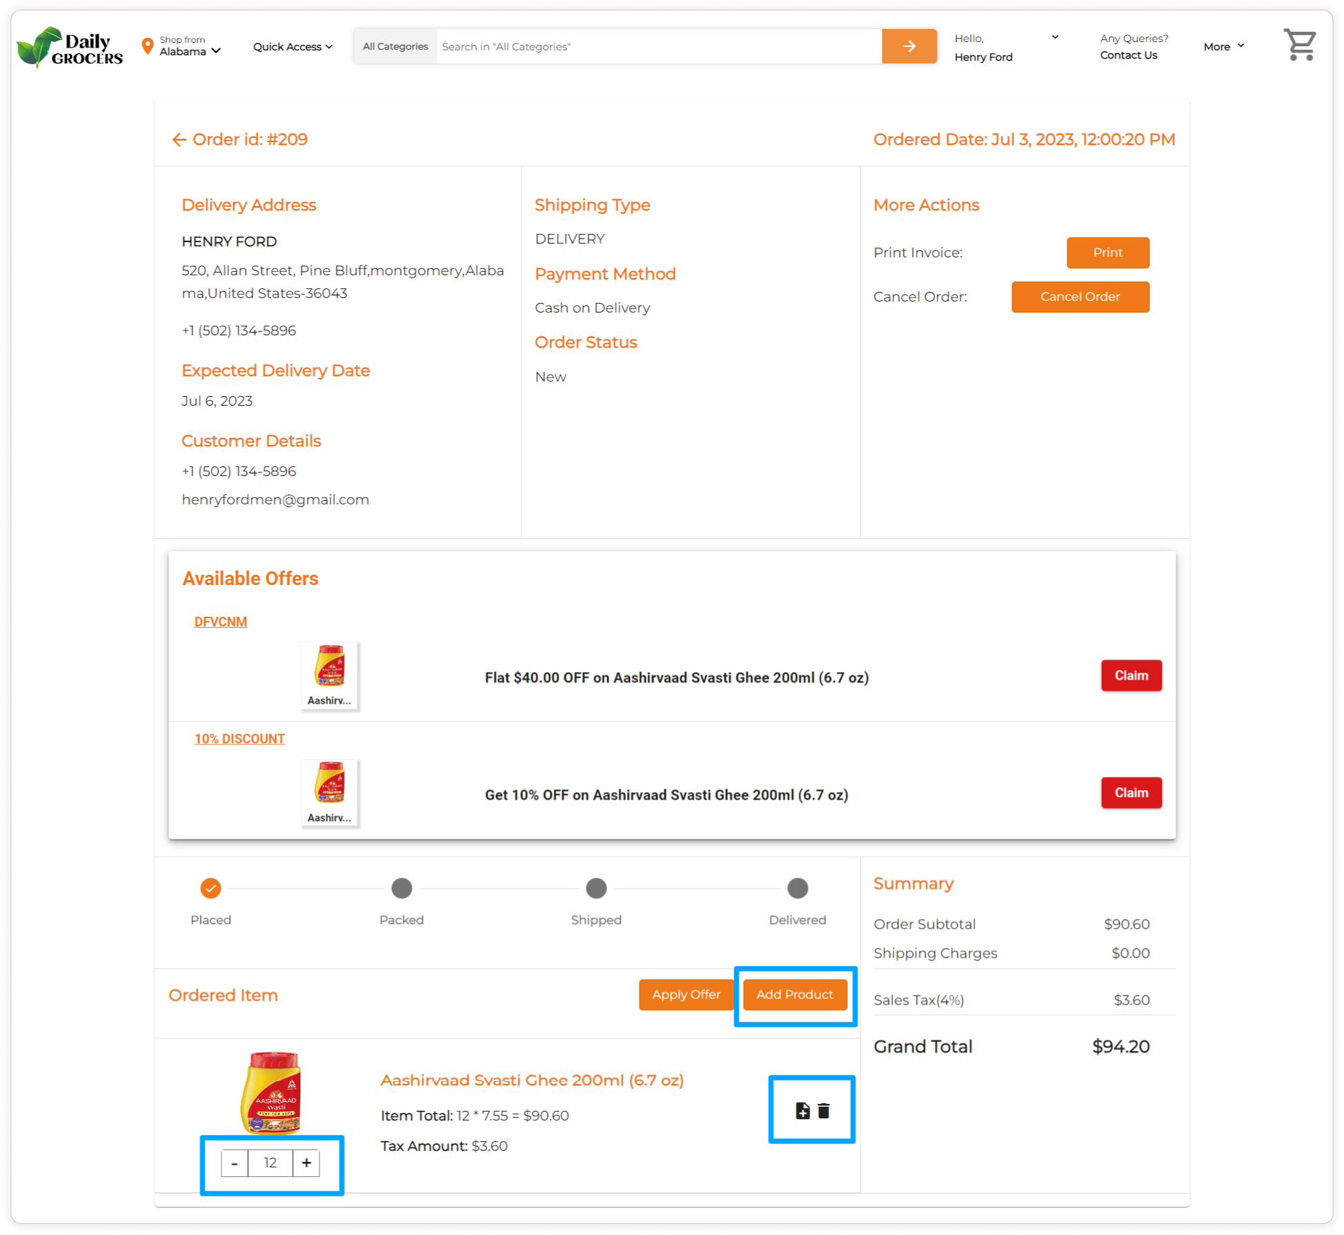Image resolution: width=1344 pixels, height=1235 pixels.
Task: Open the All Categories search filter
Action: pos(395,46)
